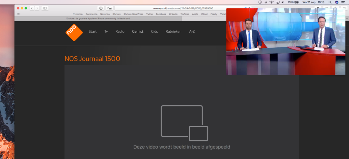The image size is (349, 159).
Task: Open the A-Z navigation item
Action: (x=192, y=32)
